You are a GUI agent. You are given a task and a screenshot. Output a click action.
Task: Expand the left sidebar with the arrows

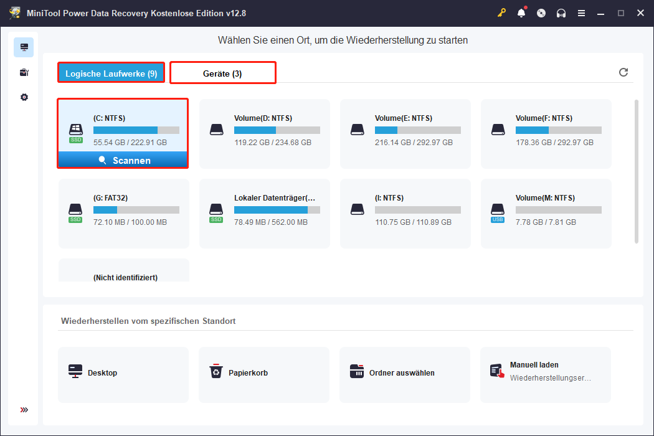click(24, 410)
